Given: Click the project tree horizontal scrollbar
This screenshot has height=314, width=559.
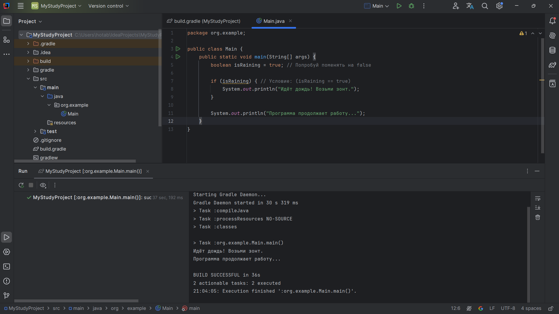Looking at the screenshot, I should pos(76,161).
